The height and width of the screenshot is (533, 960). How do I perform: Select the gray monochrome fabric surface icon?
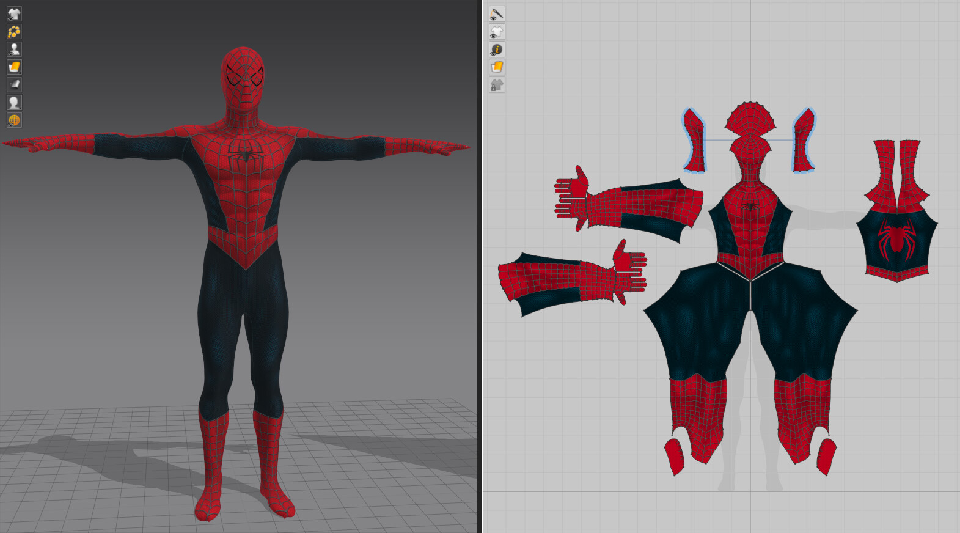[14, 84]
